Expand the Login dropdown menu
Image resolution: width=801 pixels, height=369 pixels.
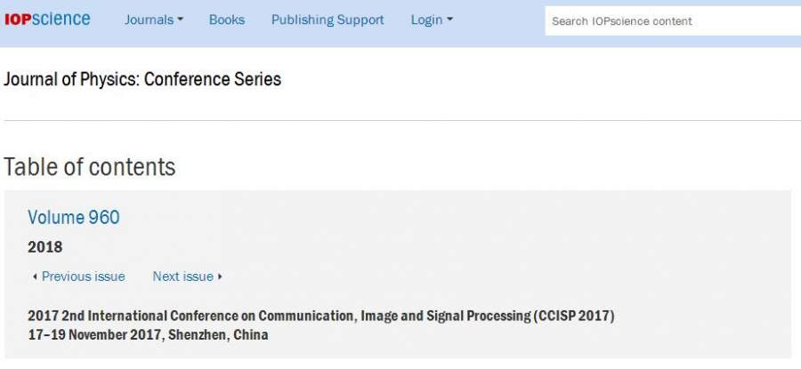432,20
